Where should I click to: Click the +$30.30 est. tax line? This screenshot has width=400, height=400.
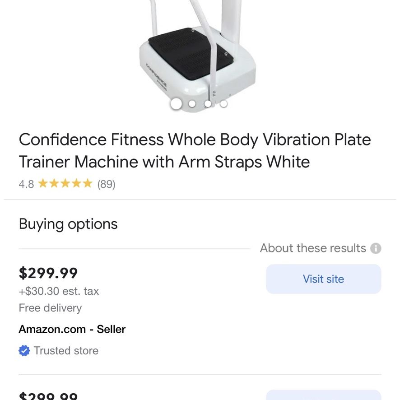(59, 291)
